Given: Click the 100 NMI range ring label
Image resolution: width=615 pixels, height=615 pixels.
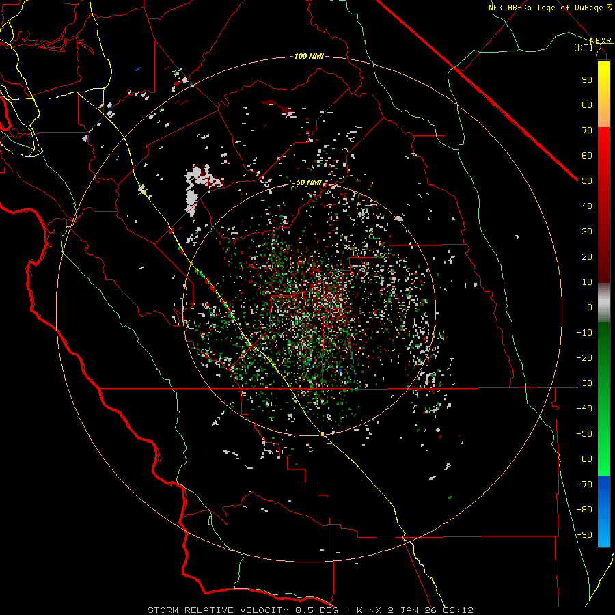Looking at the screenshot, I should (309, 56).
